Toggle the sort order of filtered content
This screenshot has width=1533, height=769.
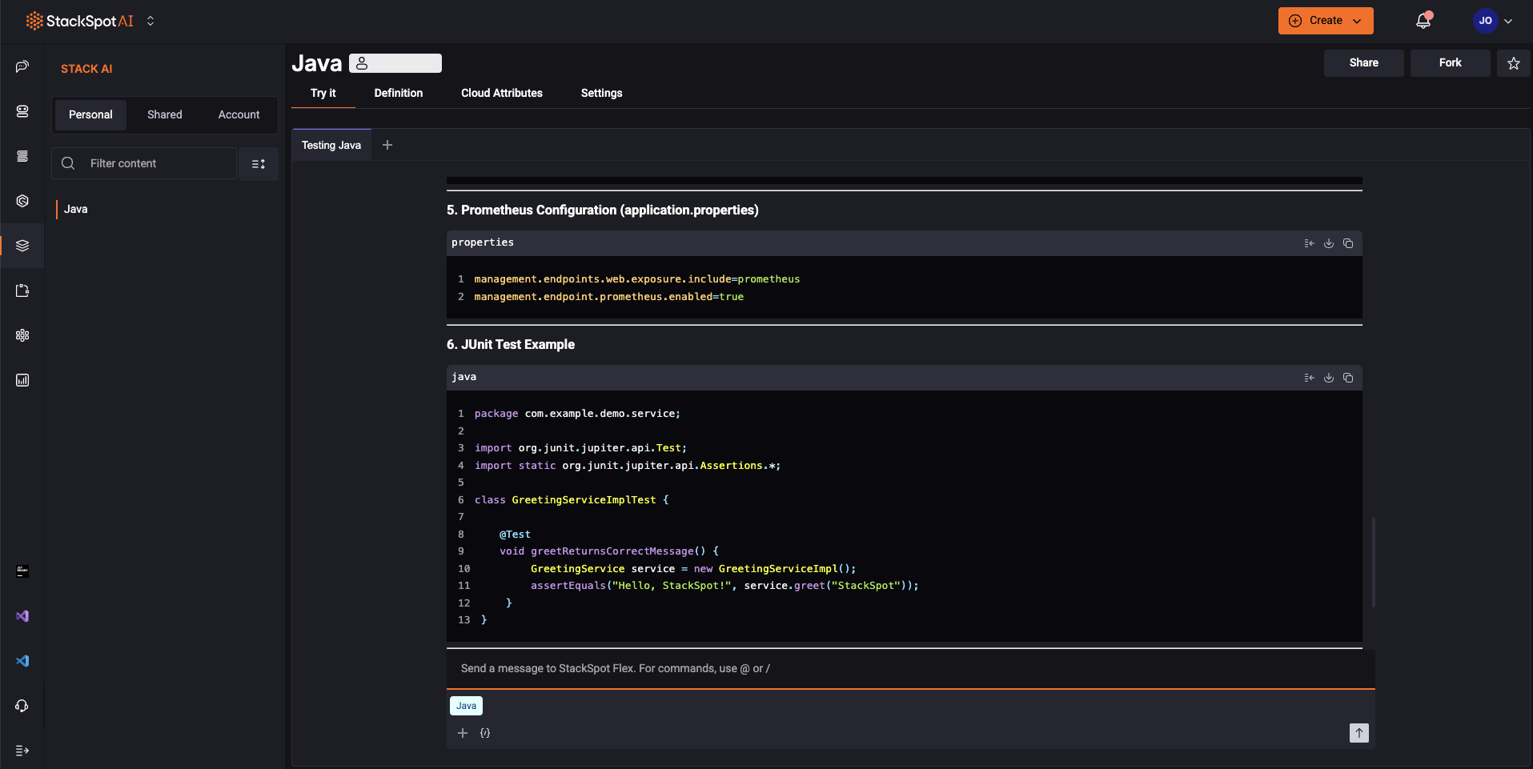[x=259, y=163]
